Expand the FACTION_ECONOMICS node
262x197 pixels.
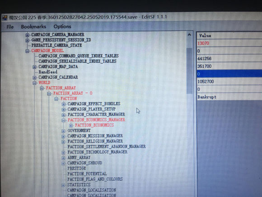[x=70, y=125]
